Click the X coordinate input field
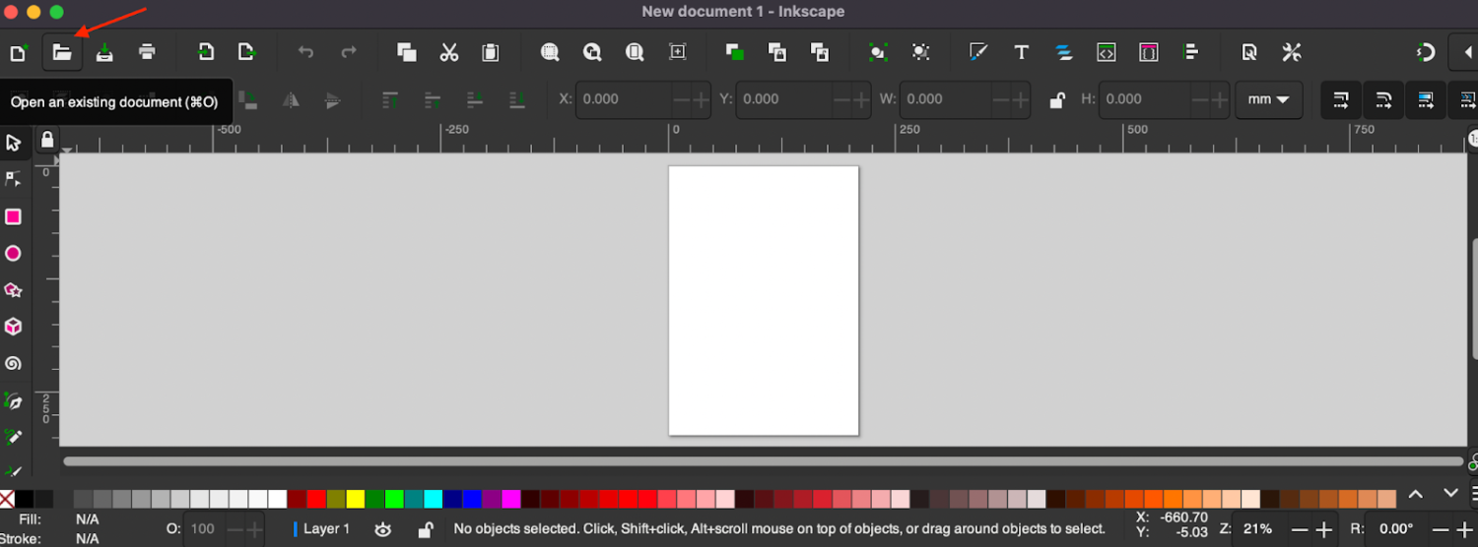The image size is (1478, 547). coord(623,99)
